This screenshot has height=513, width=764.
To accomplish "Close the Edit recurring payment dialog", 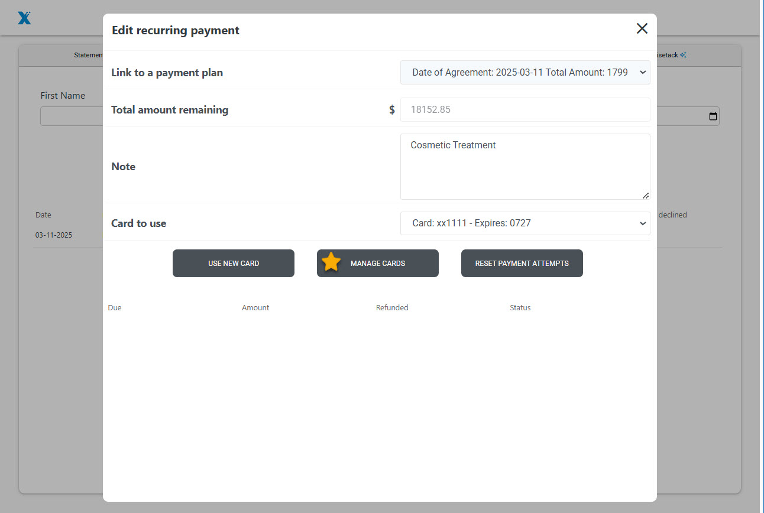I will (642, 28).
